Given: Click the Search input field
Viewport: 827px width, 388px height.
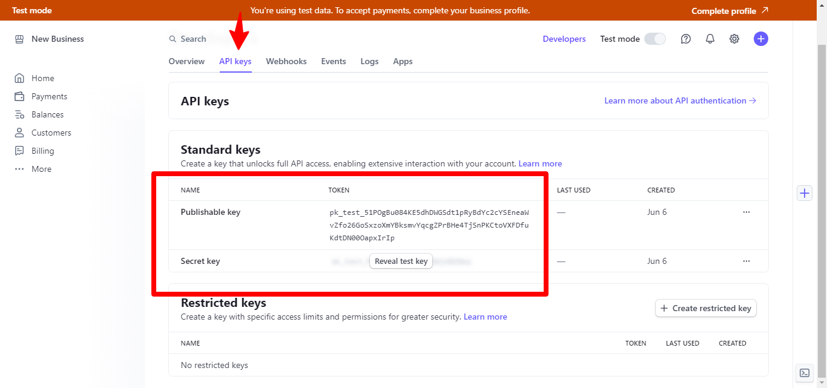Looking at the screenshot, I should pos(212,39).
